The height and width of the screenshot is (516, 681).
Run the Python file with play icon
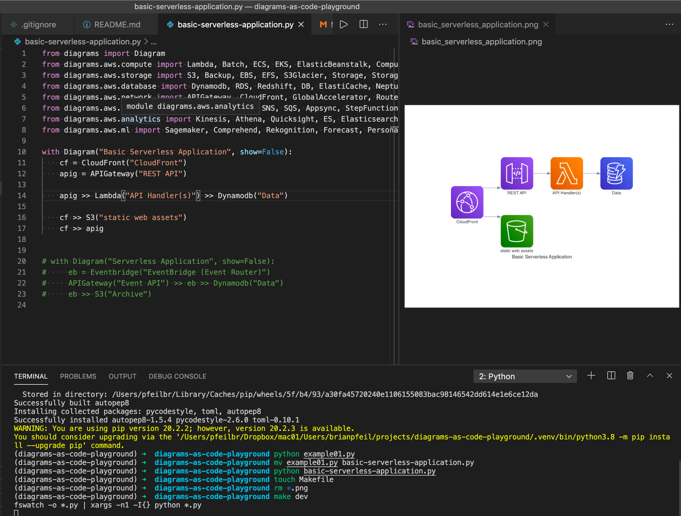[344, 24]
